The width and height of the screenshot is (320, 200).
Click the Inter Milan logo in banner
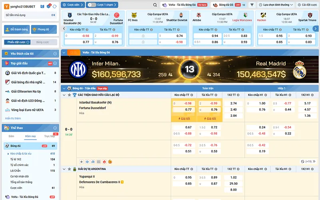pos(78,70)
